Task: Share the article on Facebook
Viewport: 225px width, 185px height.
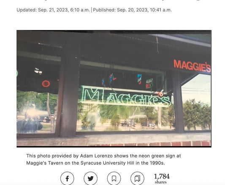Action: point(67,178)
